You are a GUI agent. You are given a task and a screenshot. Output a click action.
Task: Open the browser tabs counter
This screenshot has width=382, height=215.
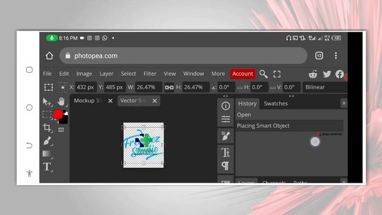(319, 56)
